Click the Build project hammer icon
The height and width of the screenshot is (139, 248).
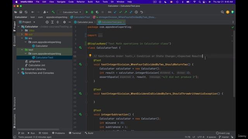(53, 12)
